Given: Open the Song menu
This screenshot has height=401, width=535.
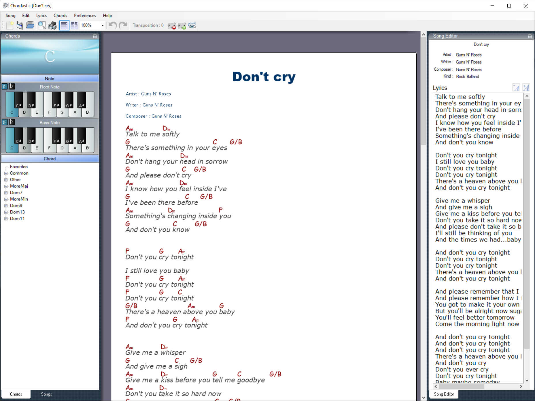Looking at the screenshot, I should [x=10, y=16].
